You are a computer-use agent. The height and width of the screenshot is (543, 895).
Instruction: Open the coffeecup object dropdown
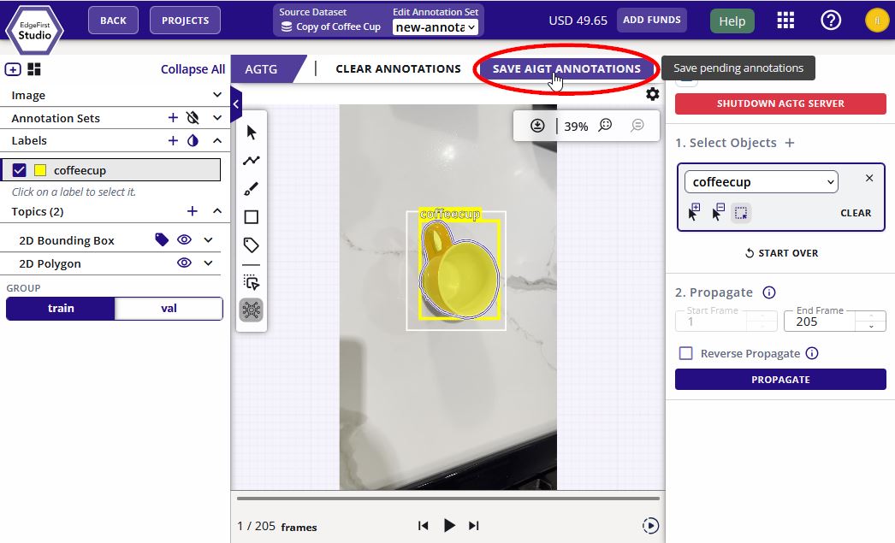pyautogui.click(x=762, y=182)
